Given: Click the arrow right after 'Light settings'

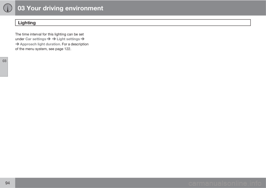Looking at the screenshot, I should [83, 39].
